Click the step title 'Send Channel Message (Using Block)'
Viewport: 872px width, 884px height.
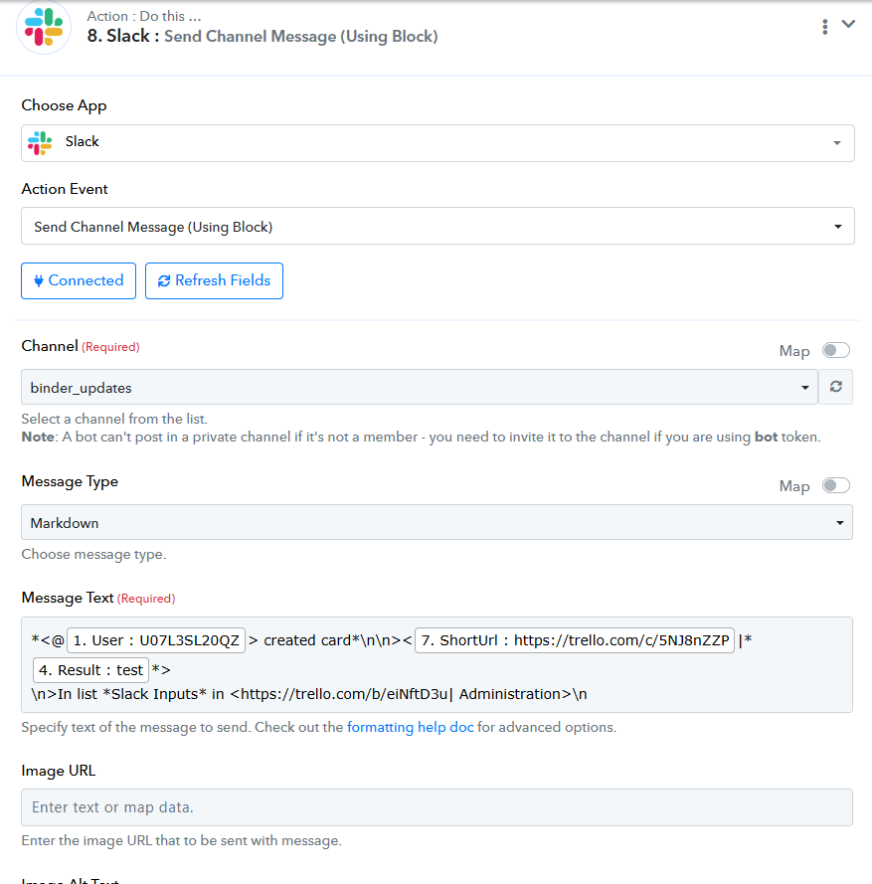(x=300, y=37)
